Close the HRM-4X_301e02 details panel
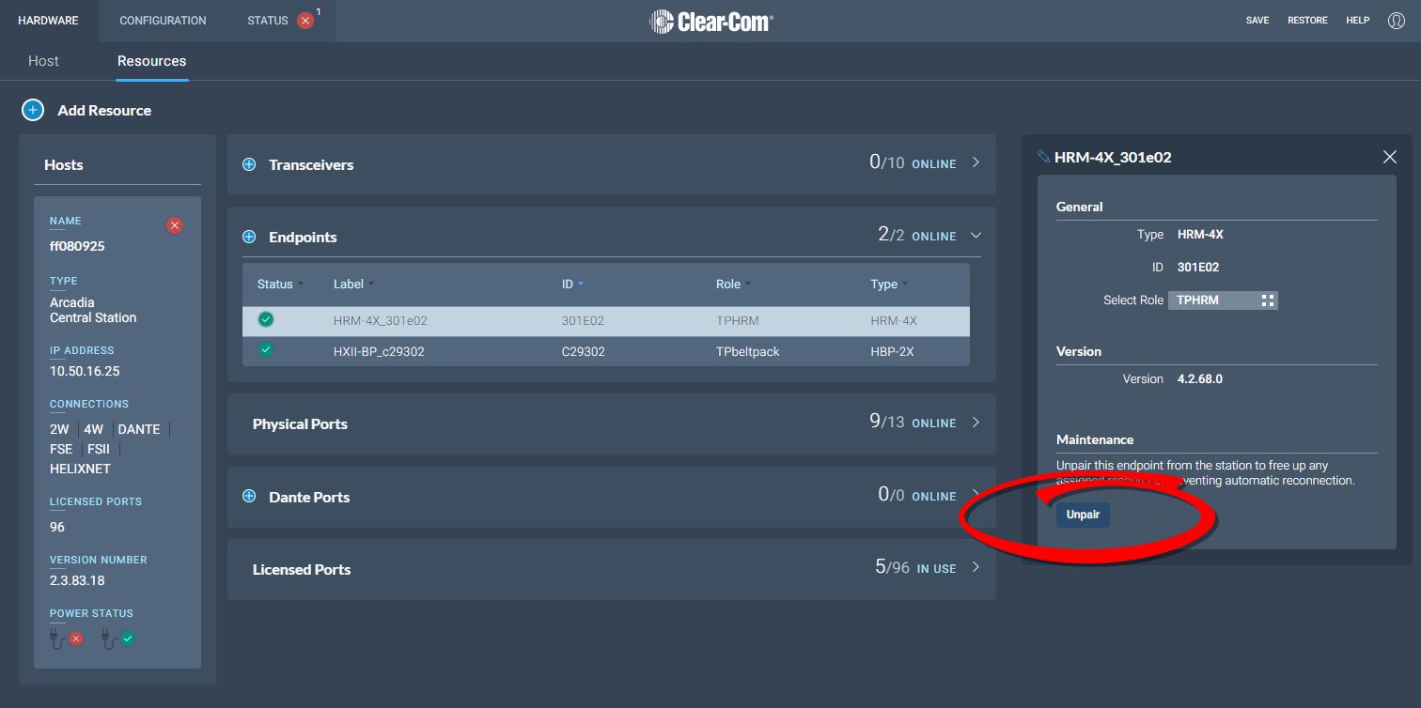 click(x=1390, y=157)
